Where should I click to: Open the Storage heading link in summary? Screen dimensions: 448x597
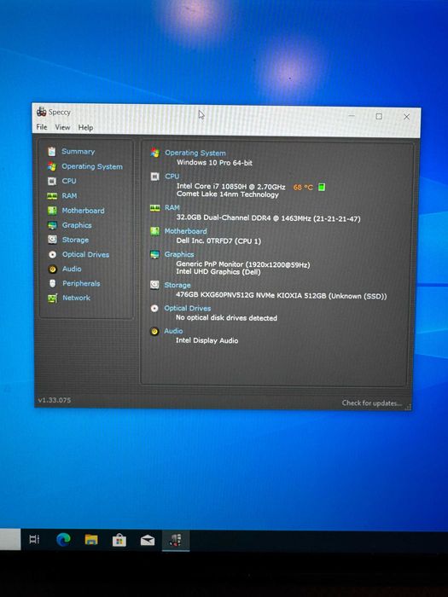pyautogui.click(x=177, y=285)
